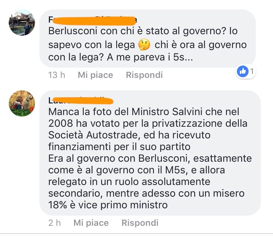Like the comment posted 13 h ago
The height and width of the screenshot is (236, 273).
(x=95, y=75)
